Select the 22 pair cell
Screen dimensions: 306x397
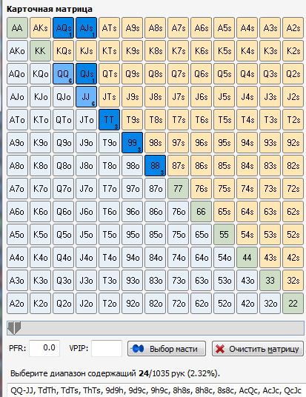coord(293,304)
